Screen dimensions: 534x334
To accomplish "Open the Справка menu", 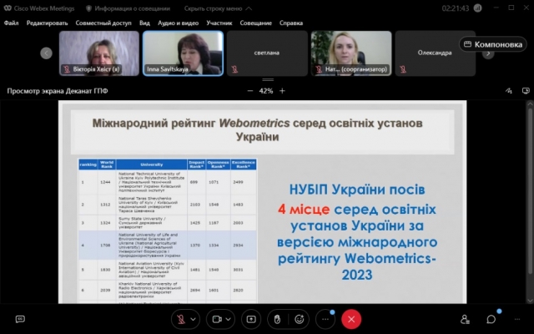I will pyautogui.click(x=291, y=23).
